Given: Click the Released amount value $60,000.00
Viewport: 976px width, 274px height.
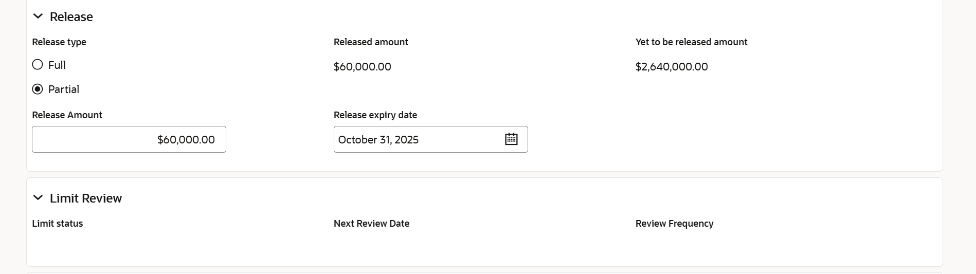Looking at the screenshot, I should [x=363, y=67].
